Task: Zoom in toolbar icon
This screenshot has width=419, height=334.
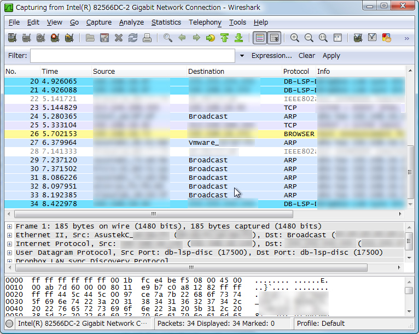Action: pyautogui.click(x=294, y=38)
